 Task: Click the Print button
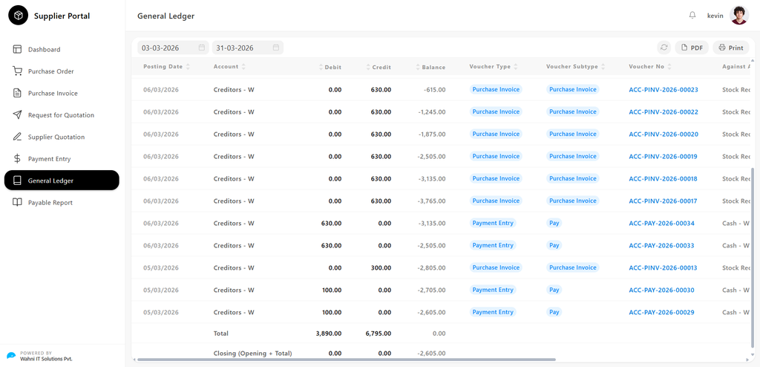(731, 48)
